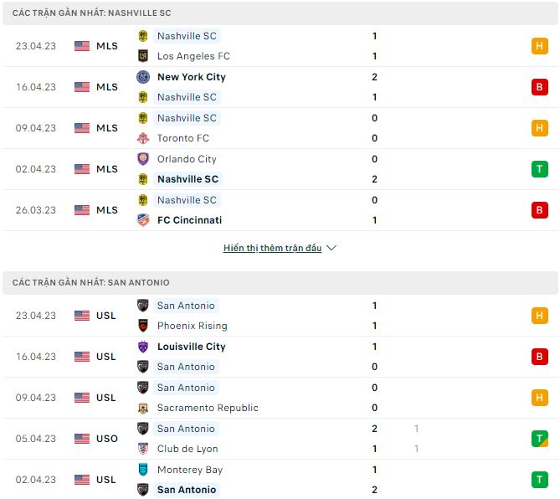
Task: Click the red B badge for New York City match
Action: pyautogui.click(x=540, y=87)
